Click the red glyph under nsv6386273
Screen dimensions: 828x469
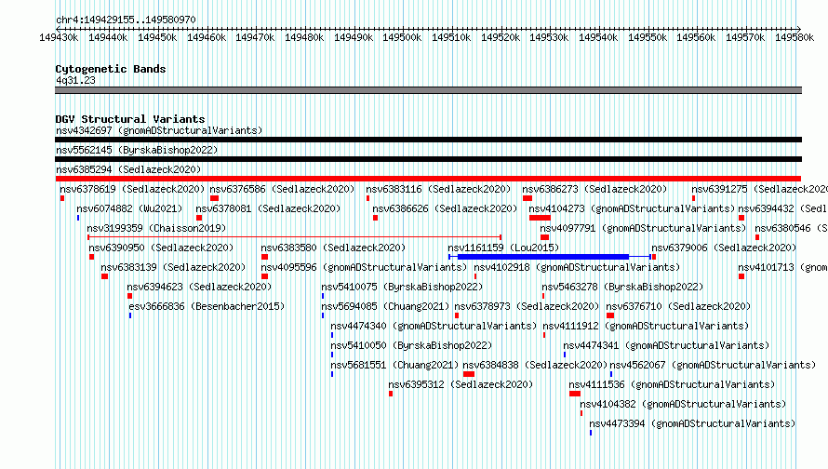coord(527,198)
